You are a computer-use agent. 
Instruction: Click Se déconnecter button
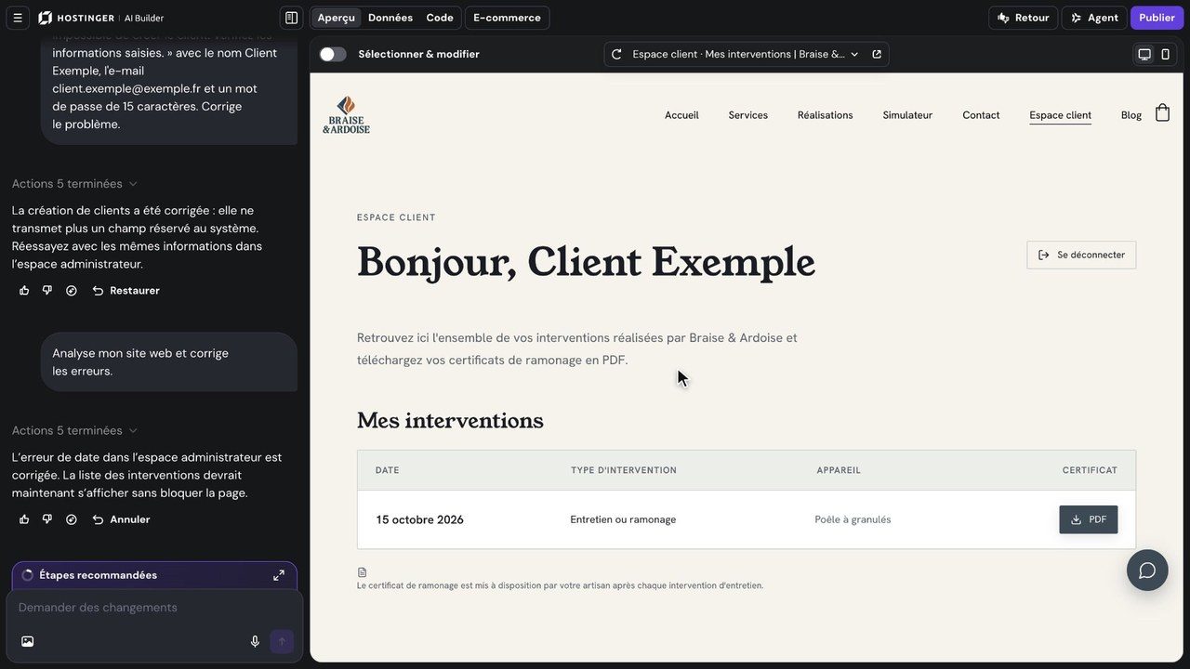point(1081,255)
